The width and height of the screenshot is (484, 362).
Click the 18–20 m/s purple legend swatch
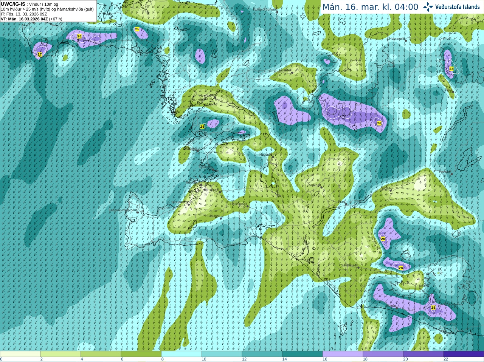coord(383,354)
